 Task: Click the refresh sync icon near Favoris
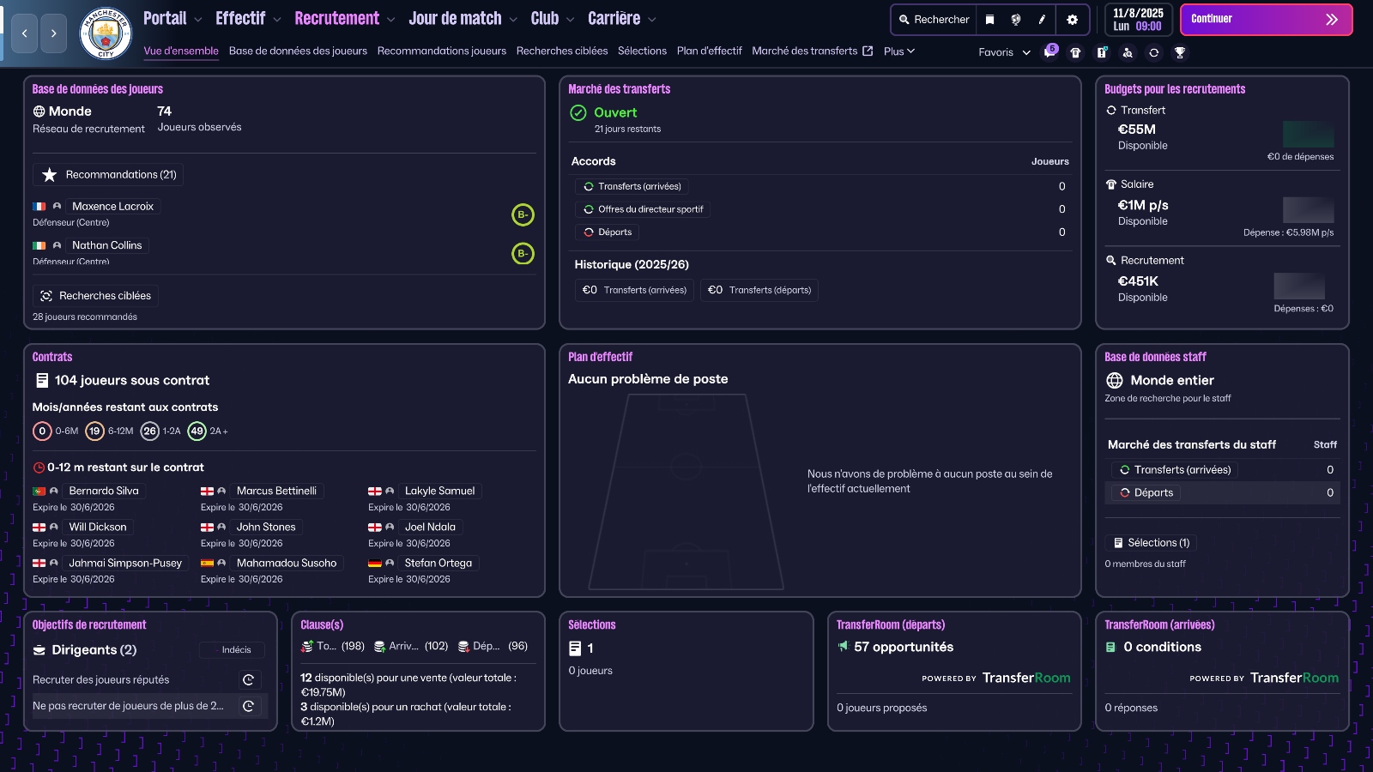pyautogui.click(x=1154, y=52)
